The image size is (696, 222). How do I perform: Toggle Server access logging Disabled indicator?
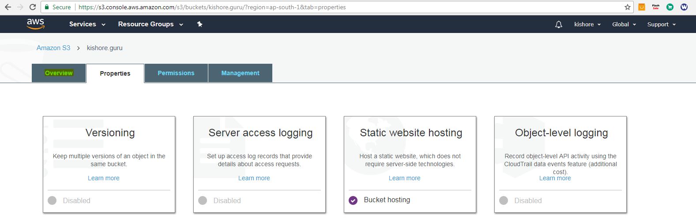(x=203, y=200)
